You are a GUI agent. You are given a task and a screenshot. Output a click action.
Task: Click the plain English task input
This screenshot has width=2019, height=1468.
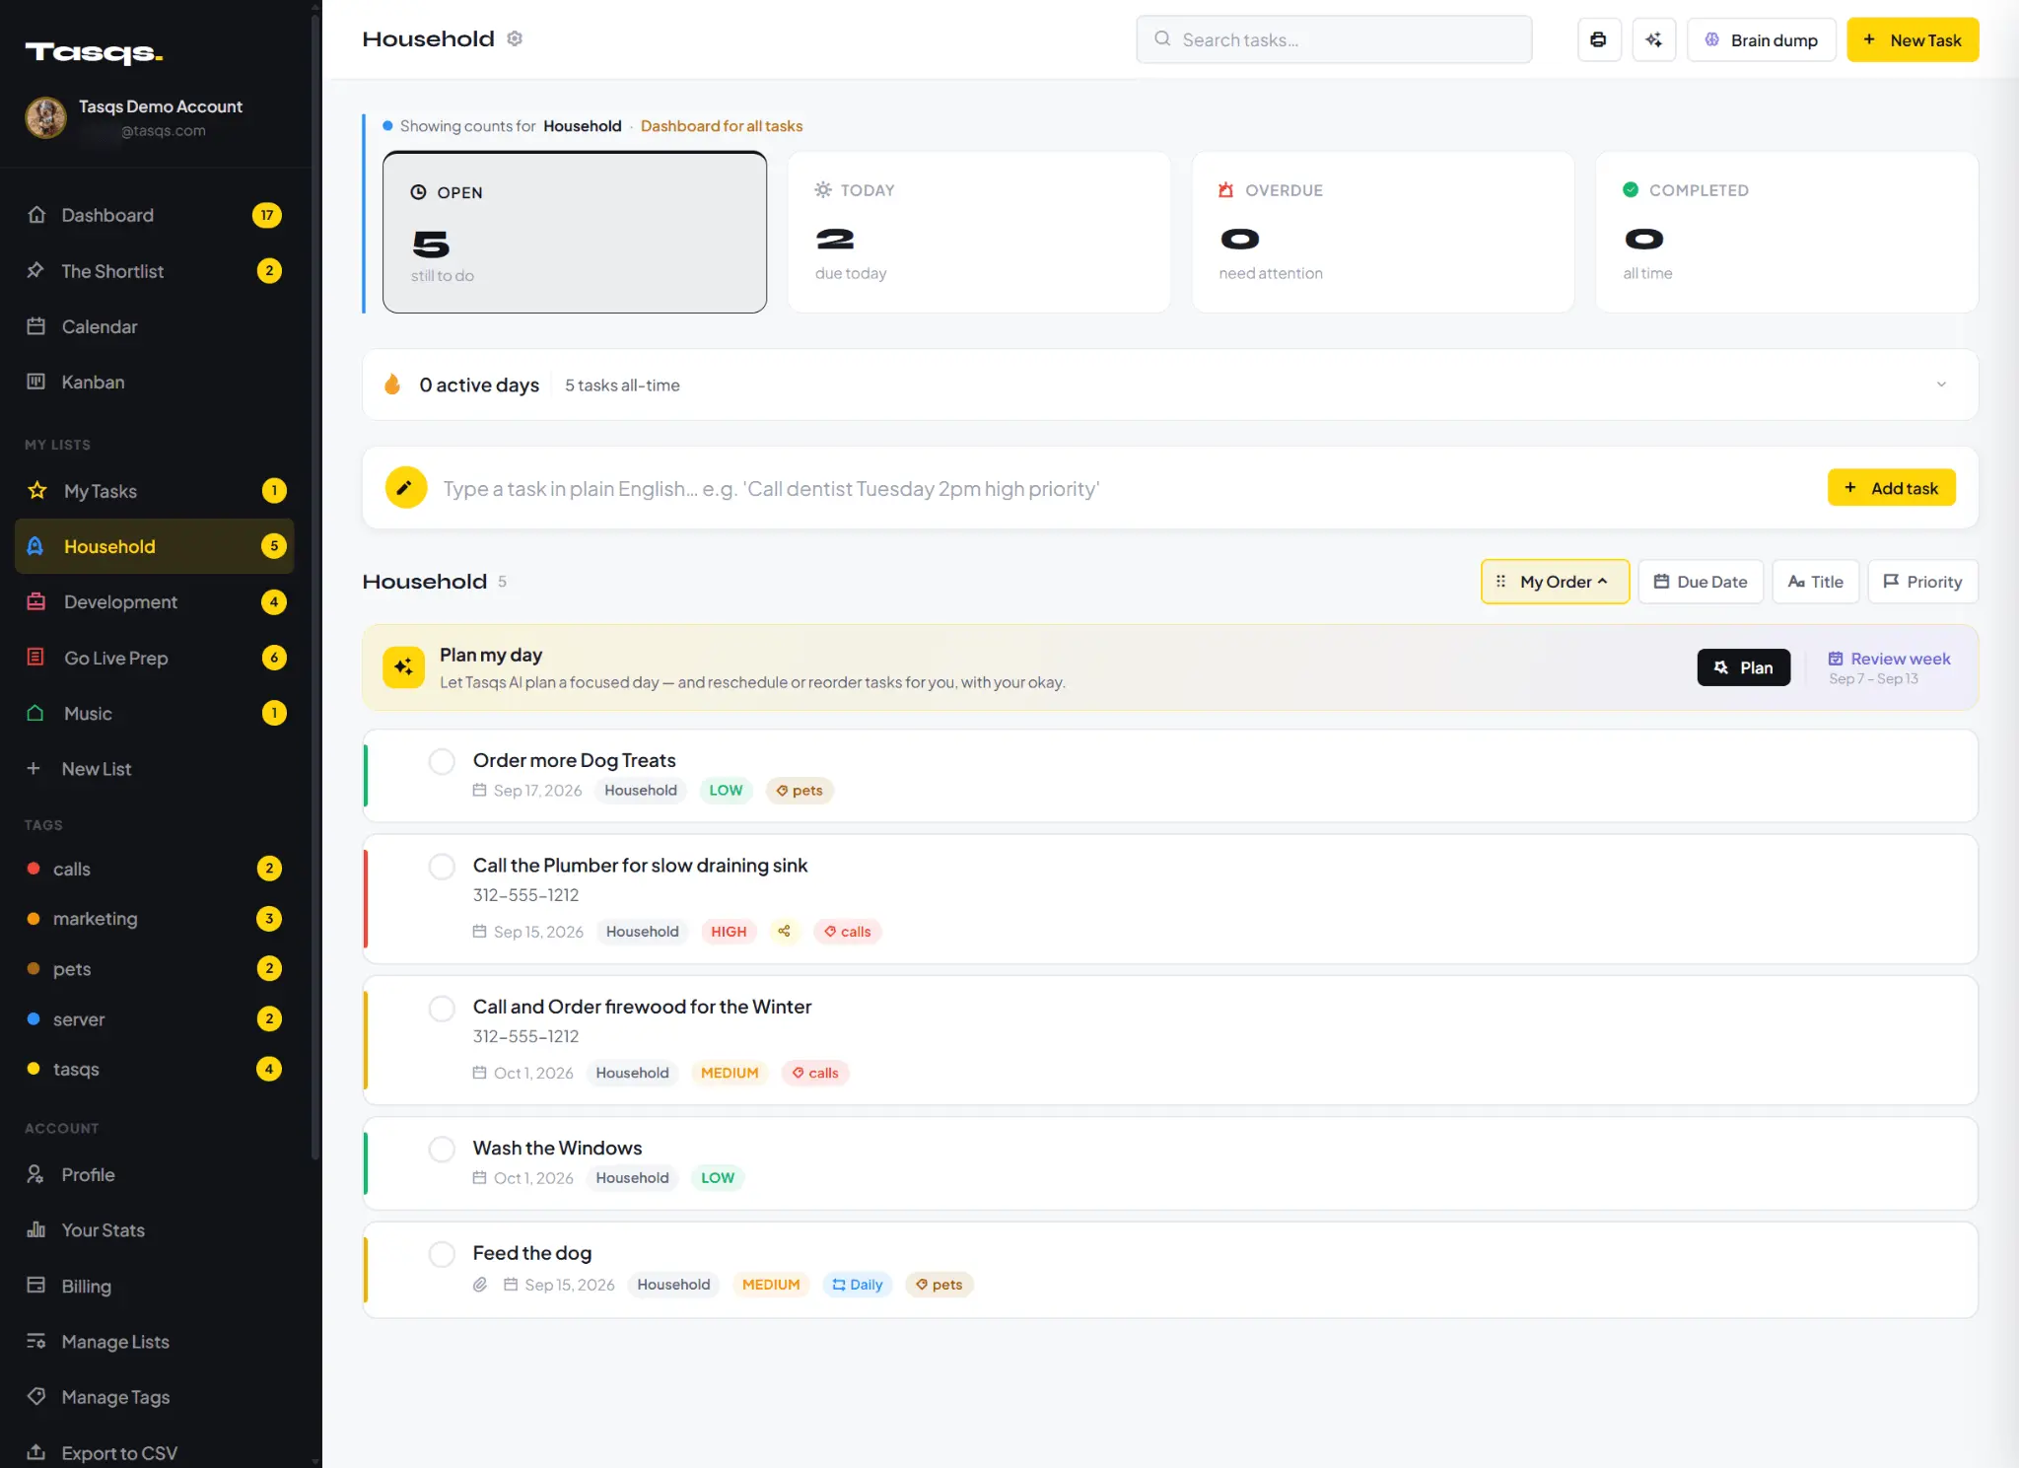click(1124, 489)
